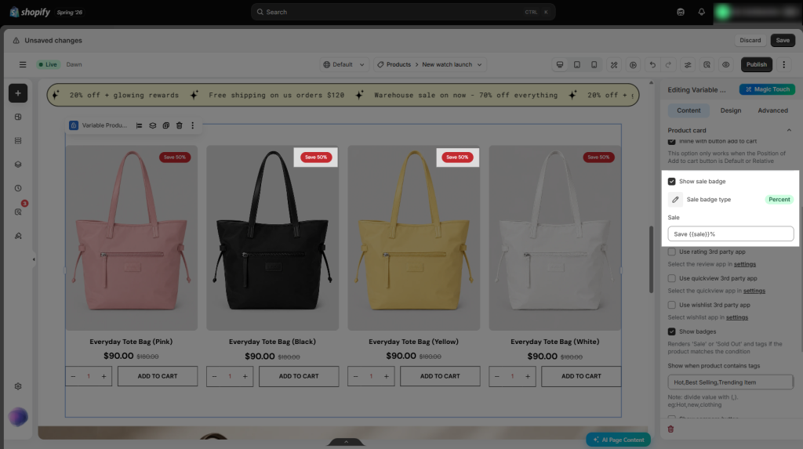Click the Save button

(783, 41)
